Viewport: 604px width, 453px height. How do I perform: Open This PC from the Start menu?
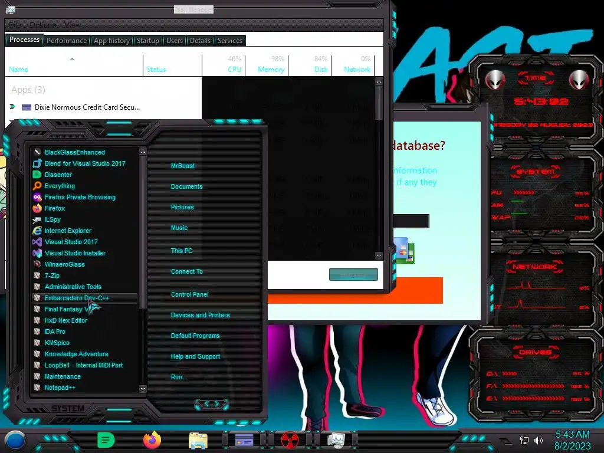(182, 250)
